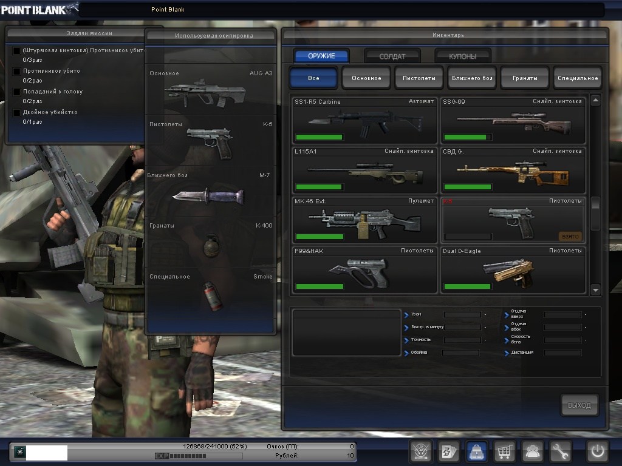Switch to the СОЛДАТ tab
The height and width of the screenshot is (466, 622).
392,56
